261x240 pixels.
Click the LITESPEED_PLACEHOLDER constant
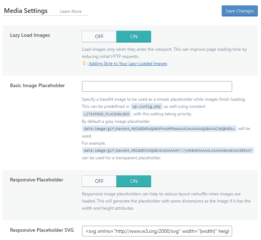(x=106, y=114)
